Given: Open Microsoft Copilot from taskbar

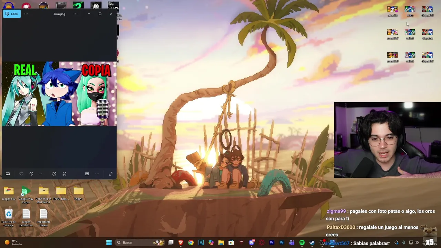Looking at the screenshot, I should pyautogui.click(x=211, y=242).
